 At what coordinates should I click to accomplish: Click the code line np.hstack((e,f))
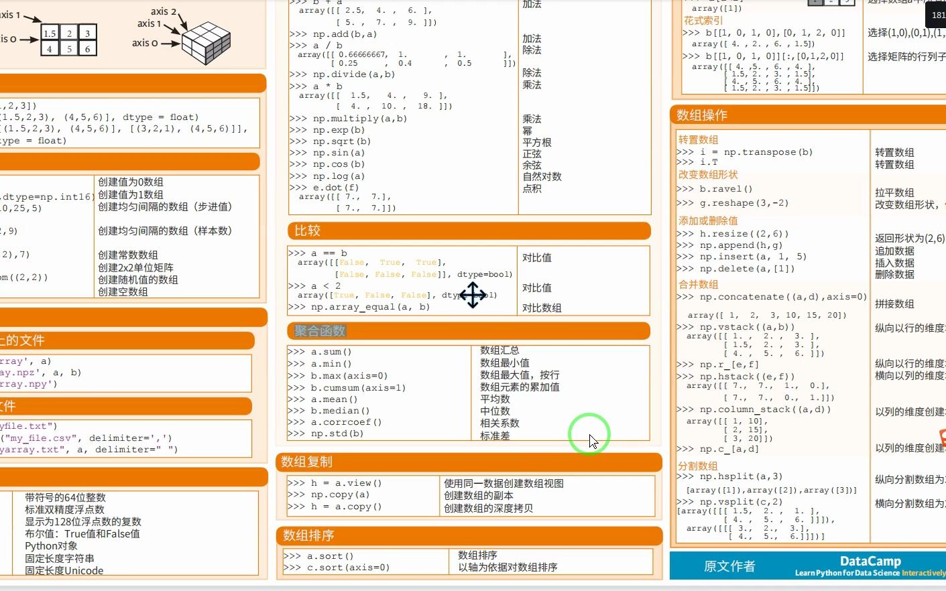(x=735, y=377)
